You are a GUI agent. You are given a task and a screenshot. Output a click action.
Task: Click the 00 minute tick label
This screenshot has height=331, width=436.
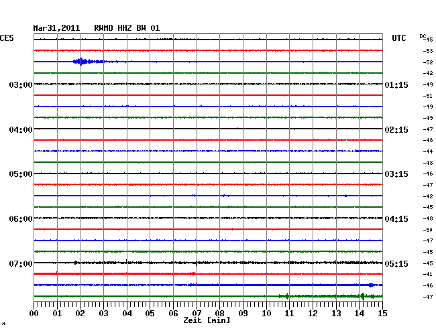click(x=34, y=314)
